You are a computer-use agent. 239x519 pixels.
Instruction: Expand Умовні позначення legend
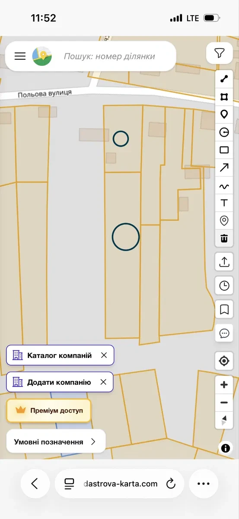56,442
